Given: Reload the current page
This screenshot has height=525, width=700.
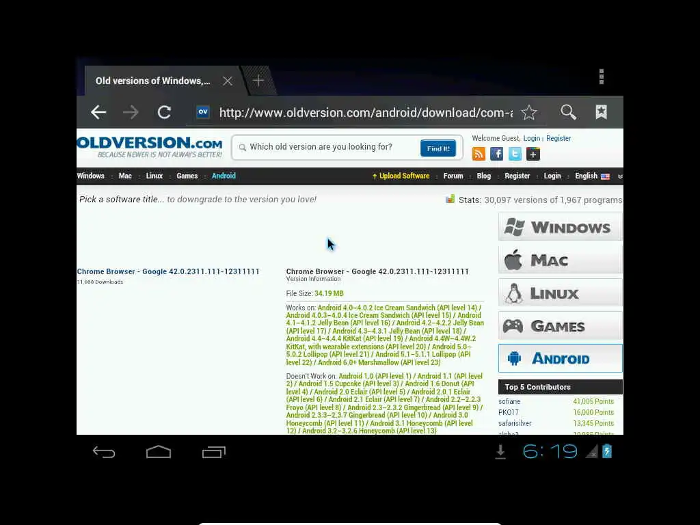Looking at the screenshot, I should pyautogui.click(x=164, y=112).
